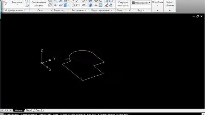The width and height of the screenshot is (205, 115).
Task: Click the layout tabs first-page arrow
Action: 2,110
